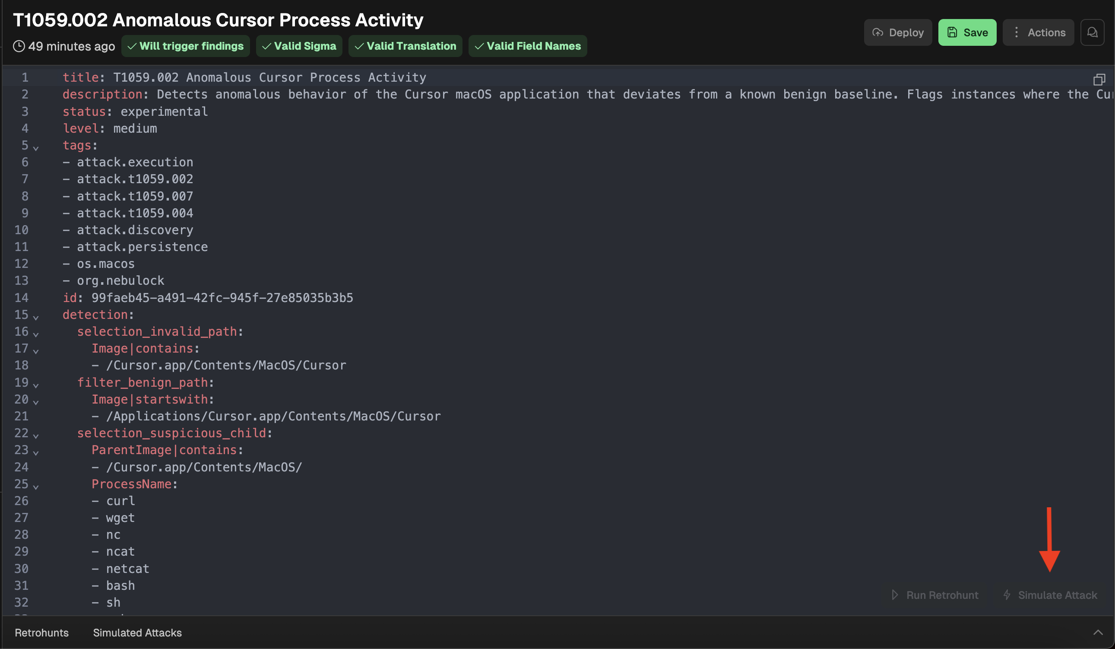This screenshot has width=1115, height=649.
Task: Click the Valid Sigma check badge
Action: point(299,46)
